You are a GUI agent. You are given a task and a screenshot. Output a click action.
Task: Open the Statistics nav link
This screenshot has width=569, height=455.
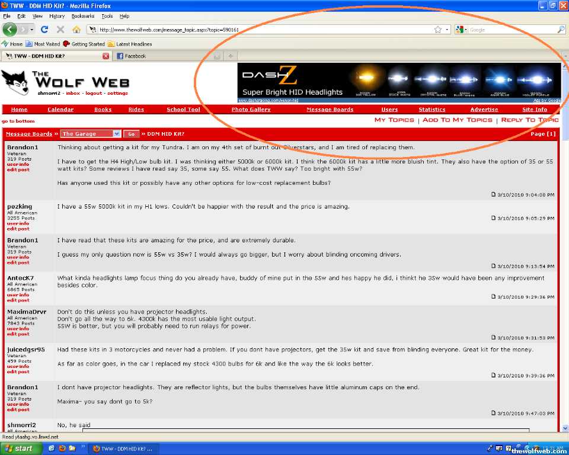click(432, 109)
